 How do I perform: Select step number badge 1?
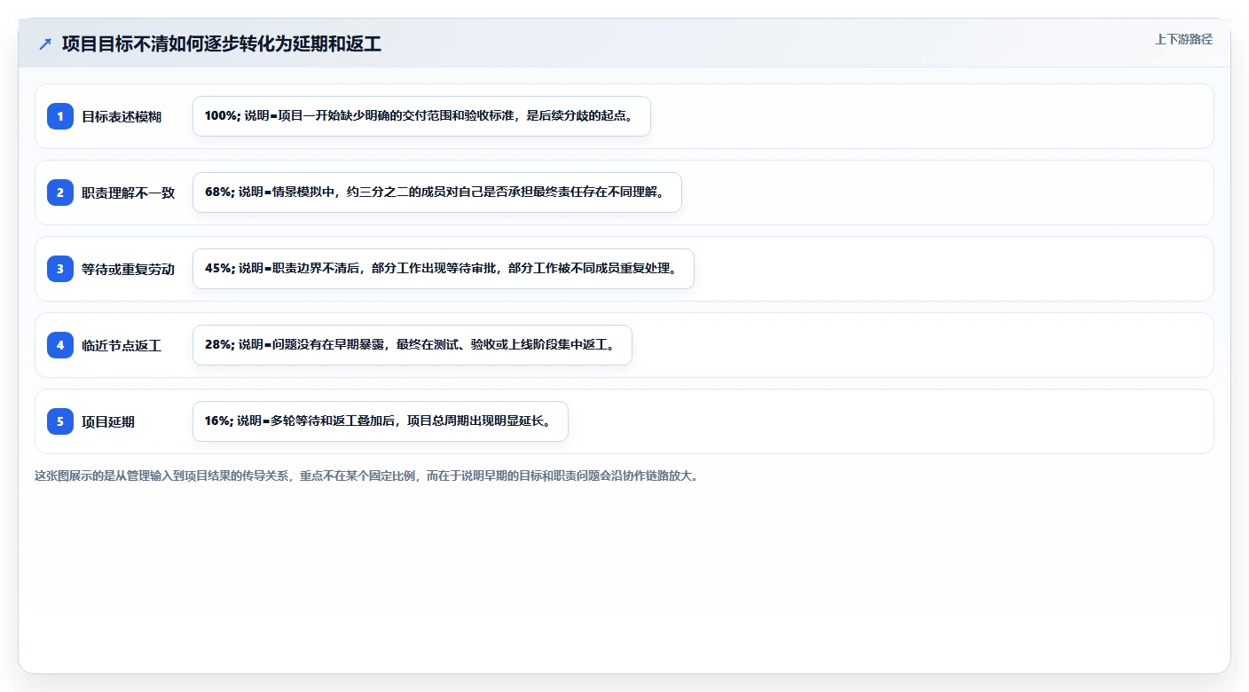coord(60,116)
